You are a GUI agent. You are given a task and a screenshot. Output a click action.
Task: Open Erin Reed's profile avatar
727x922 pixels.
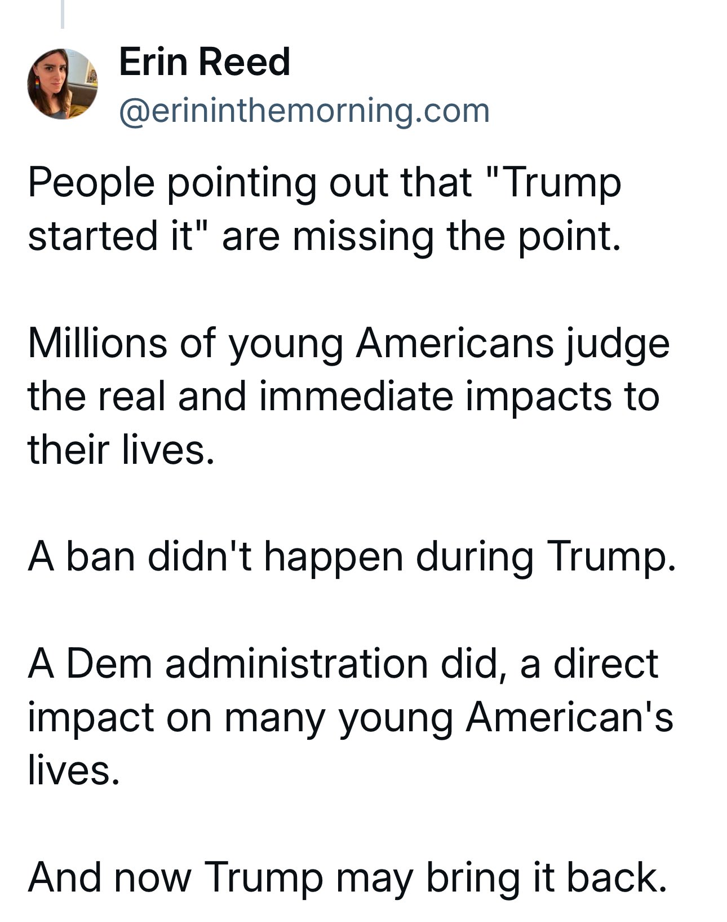pyautogui.click(x=63, y=84)
